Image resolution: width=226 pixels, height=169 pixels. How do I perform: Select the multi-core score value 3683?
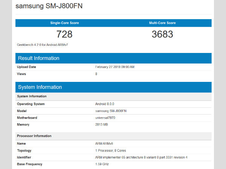click(x=162, y=34)
